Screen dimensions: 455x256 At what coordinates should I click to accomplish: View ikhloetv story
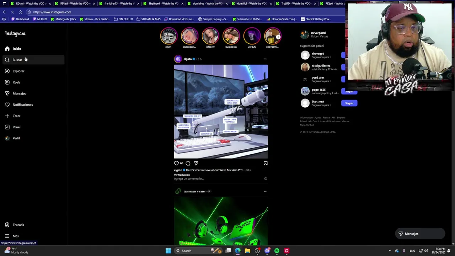pos(210,36)
